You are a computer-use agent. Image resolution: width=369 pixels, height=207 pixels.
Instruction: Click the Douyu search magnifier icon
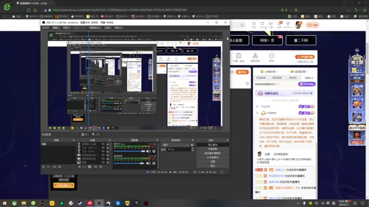click(x=242, y=25)
